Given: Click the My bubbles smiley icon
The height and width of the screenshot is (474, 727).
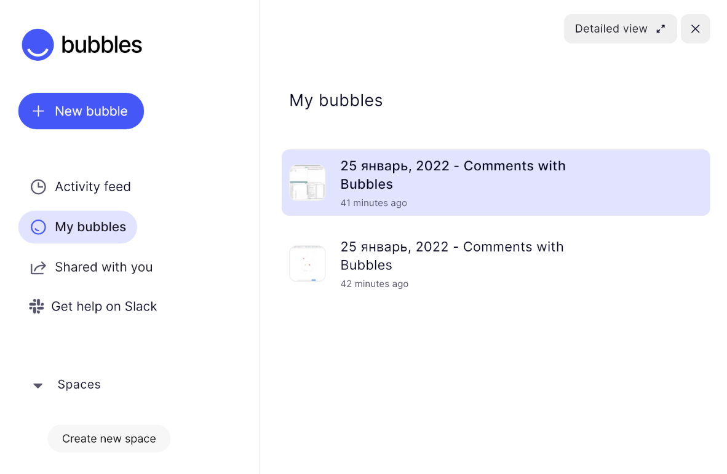Looking at the screenshot, I should pos(39,227).
